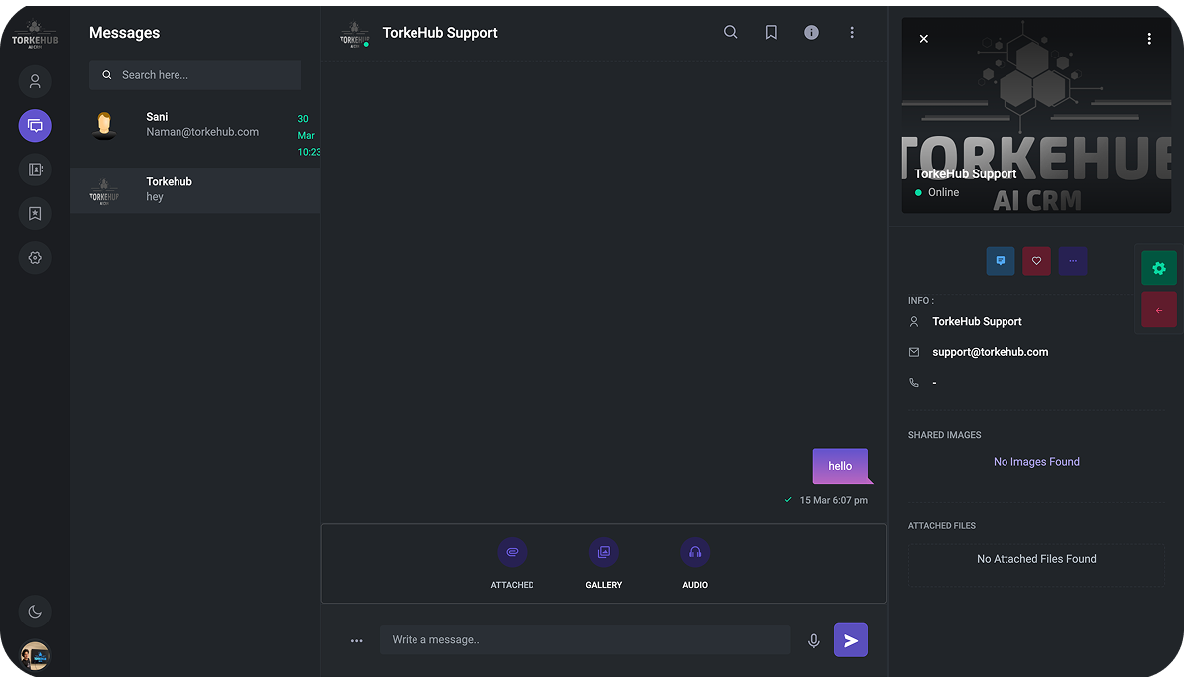Open the profile icon in left sidebar
The height and width of the screenshot is (679, 1184).
(x=35, y=81)
